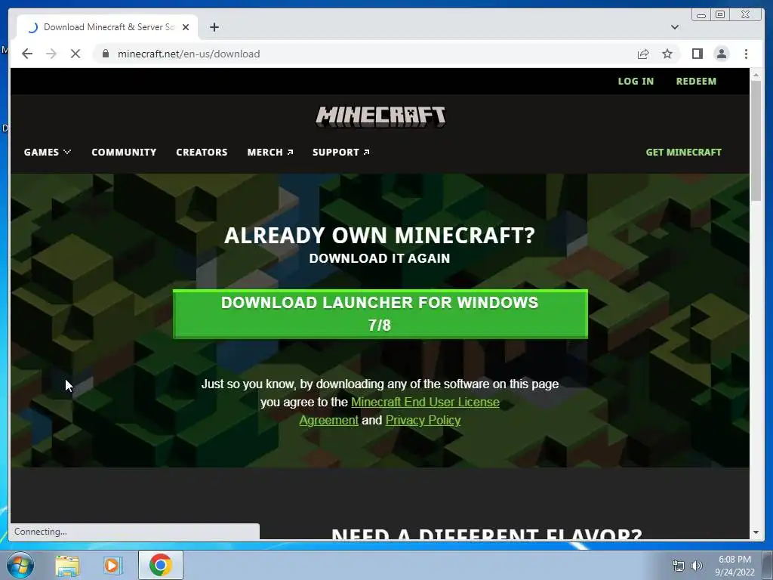The width and height of the screenshot is (773, 580).
Task: Share this page via share icon
Action: point(643,54)
